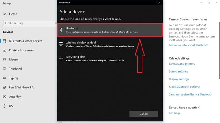The height and width of the screenshot is (123, 220).
Task: Open Typing settings page
Action: click(13, 78)
